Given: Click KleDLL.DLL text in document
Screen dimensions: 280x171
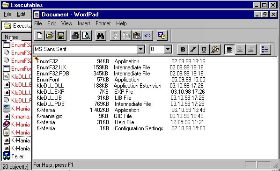Looking at the screenshot, I should (x=50, y=86).
